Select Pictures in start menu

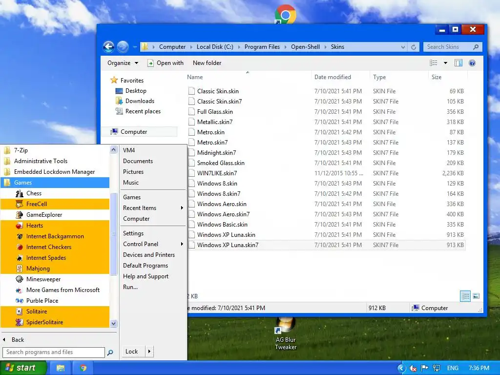tap(153, 172)
